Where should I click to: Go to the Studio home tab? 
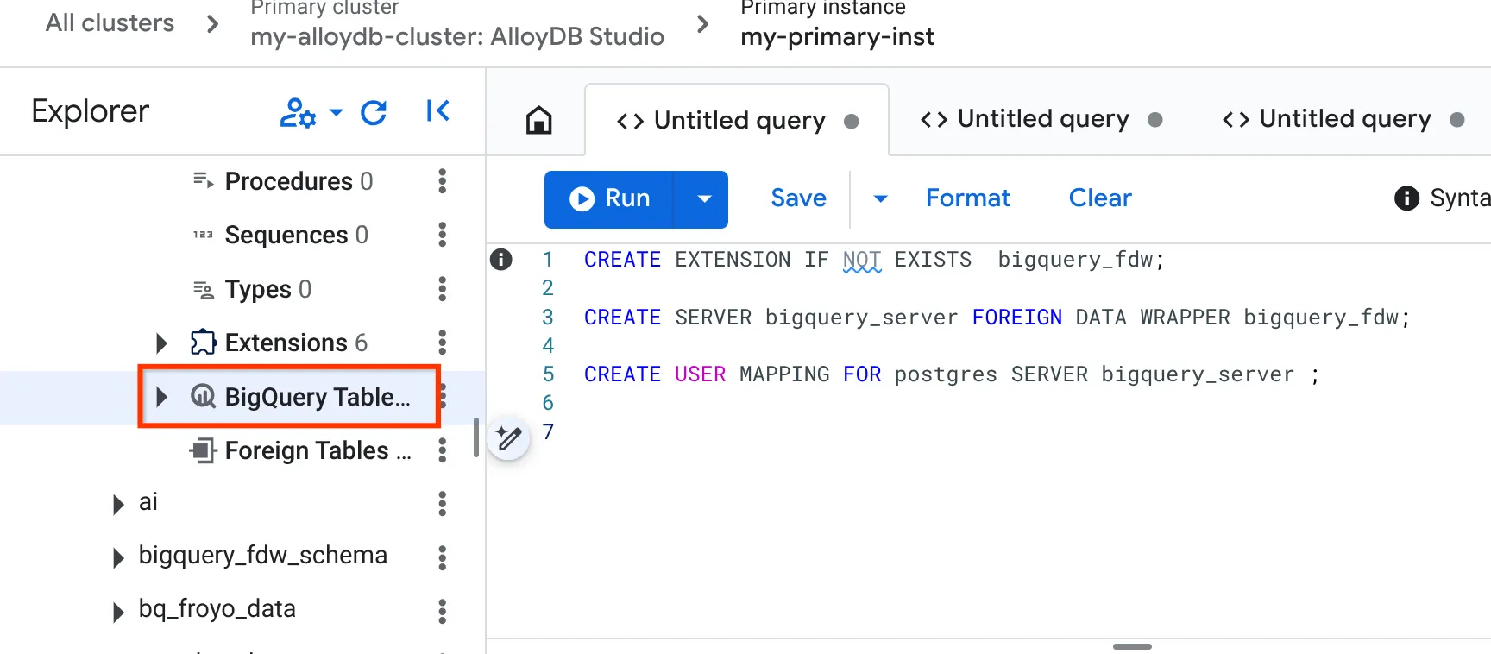[x=539, y=120]
